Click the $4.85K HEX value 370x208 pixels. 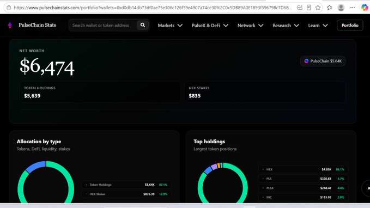tap(326, 169)
